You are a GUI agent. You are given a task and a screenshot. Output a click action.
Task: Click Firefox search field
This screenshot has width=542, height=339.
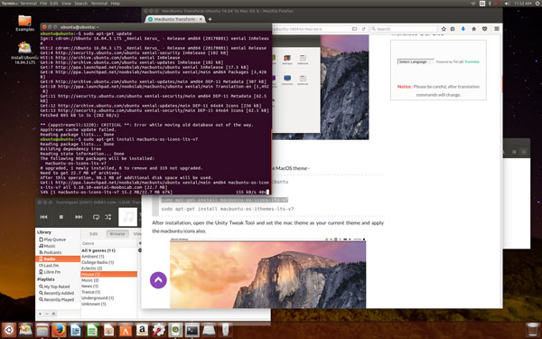[404, 29]
